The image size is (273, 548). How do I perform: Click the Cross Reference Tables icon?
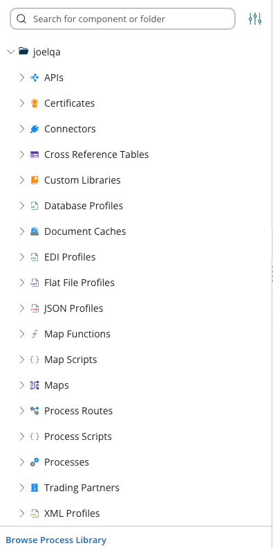34,154
